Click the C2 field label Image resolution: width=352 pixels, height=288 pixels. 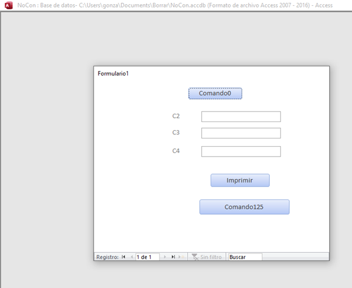coord(176,116)
